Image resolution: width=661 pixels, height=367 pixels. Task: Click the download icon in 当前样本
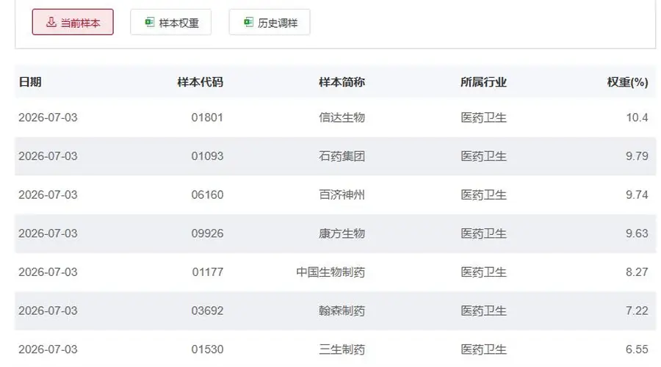(51, 22)
